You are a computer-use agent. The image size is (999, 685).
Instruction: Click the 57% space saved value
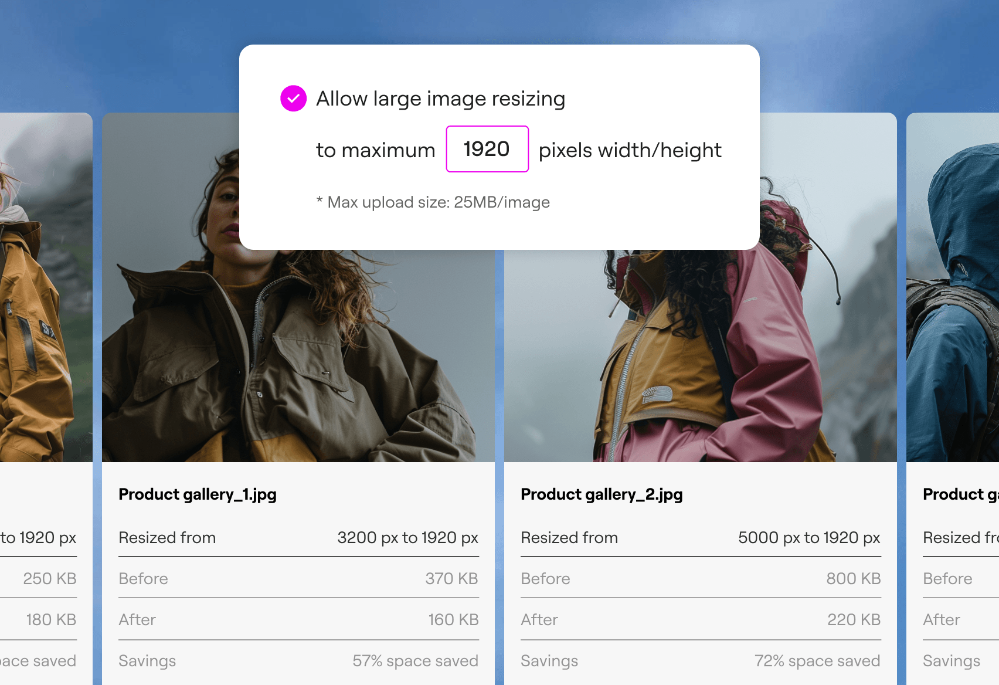pos(415,661)
